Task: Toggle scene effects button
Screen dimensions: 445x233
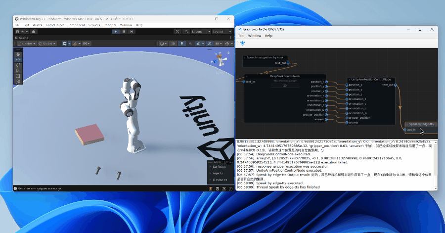Action: tap(198, 44)
